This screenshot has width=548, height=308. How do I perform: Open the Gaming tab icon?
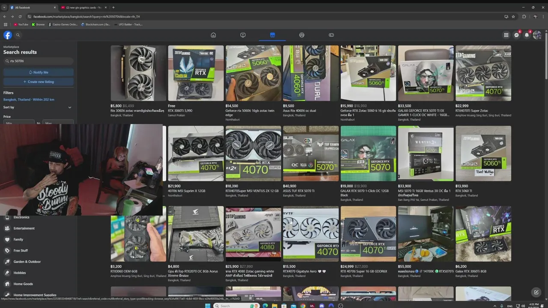click(331, 35)
